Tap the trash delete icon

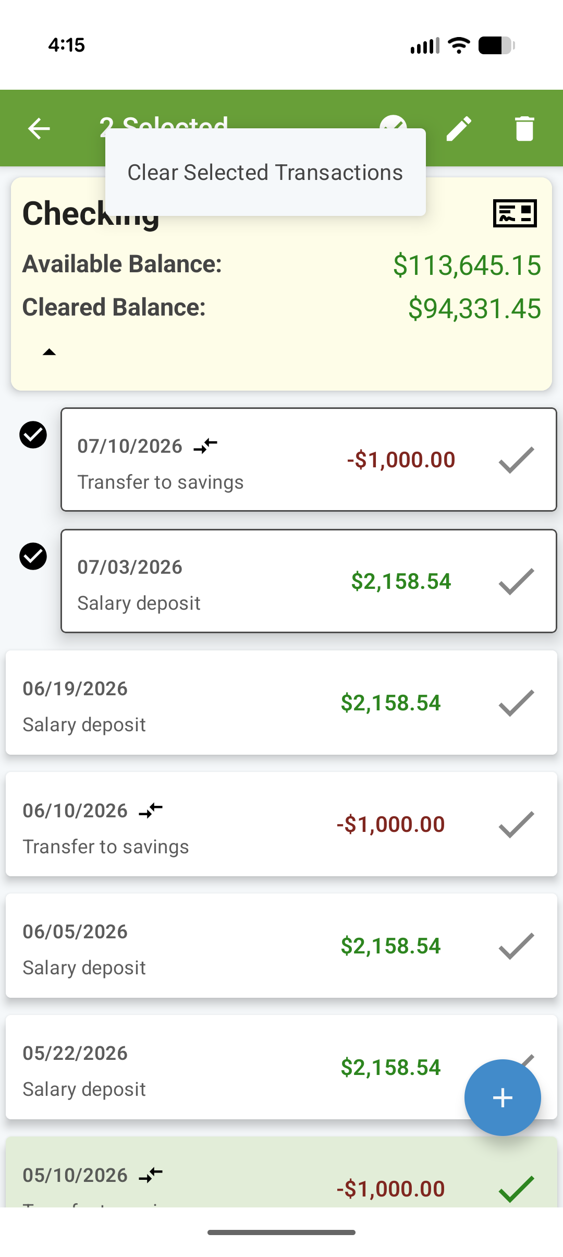pos(524,128)
